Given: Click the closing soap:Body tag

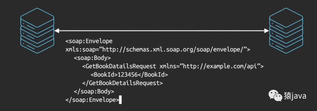Looking at the screenshot, I should click(x=94, y=91).
